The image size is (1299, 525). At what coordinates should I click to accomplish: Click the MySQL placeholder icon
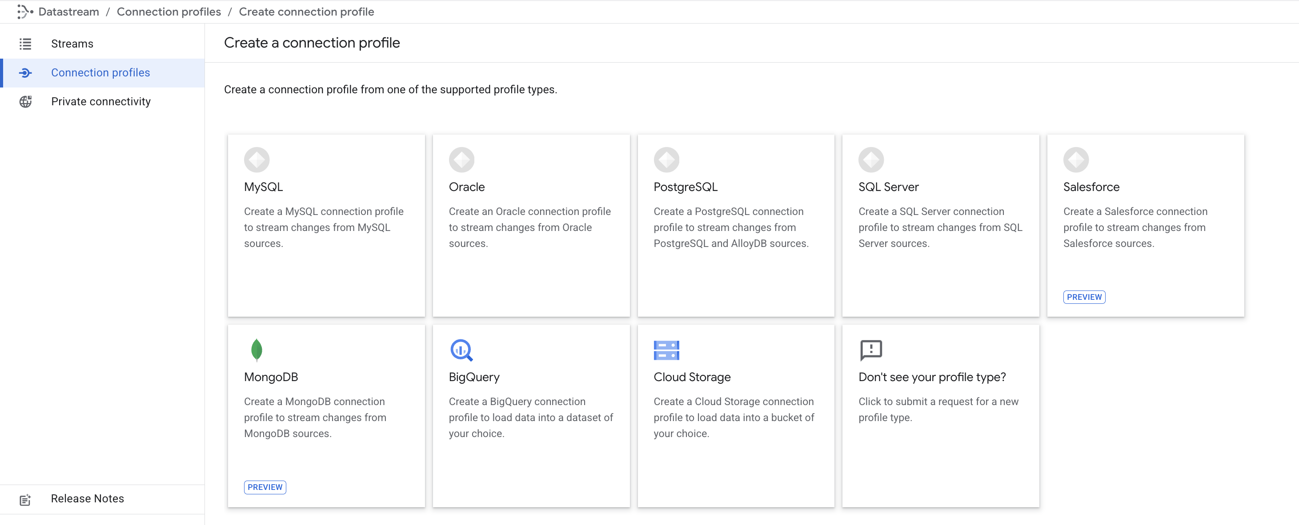256,160
